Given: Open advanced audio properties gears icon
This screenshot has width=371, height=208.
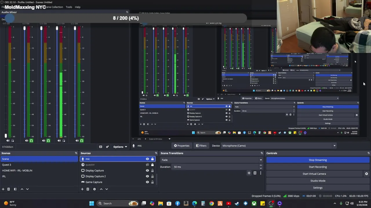Looking at the screenshot, I should [107, 147].
